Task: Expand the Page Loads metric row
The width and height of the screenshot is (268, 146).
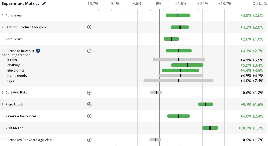Action: click(90, 104)
